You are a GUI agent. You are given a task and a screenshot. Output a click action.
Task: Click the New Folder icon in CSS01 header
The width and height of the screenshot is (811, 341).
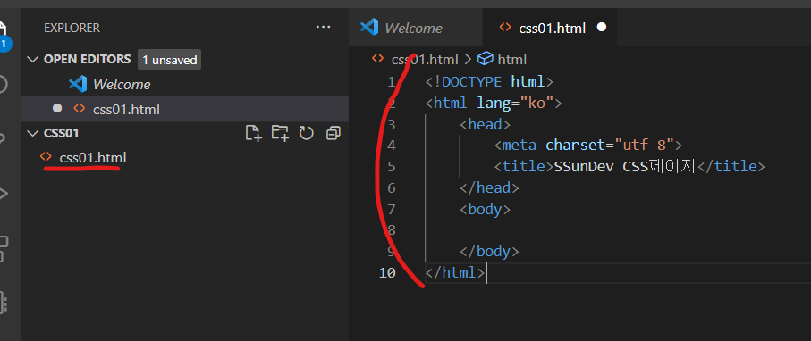point(280,133)
